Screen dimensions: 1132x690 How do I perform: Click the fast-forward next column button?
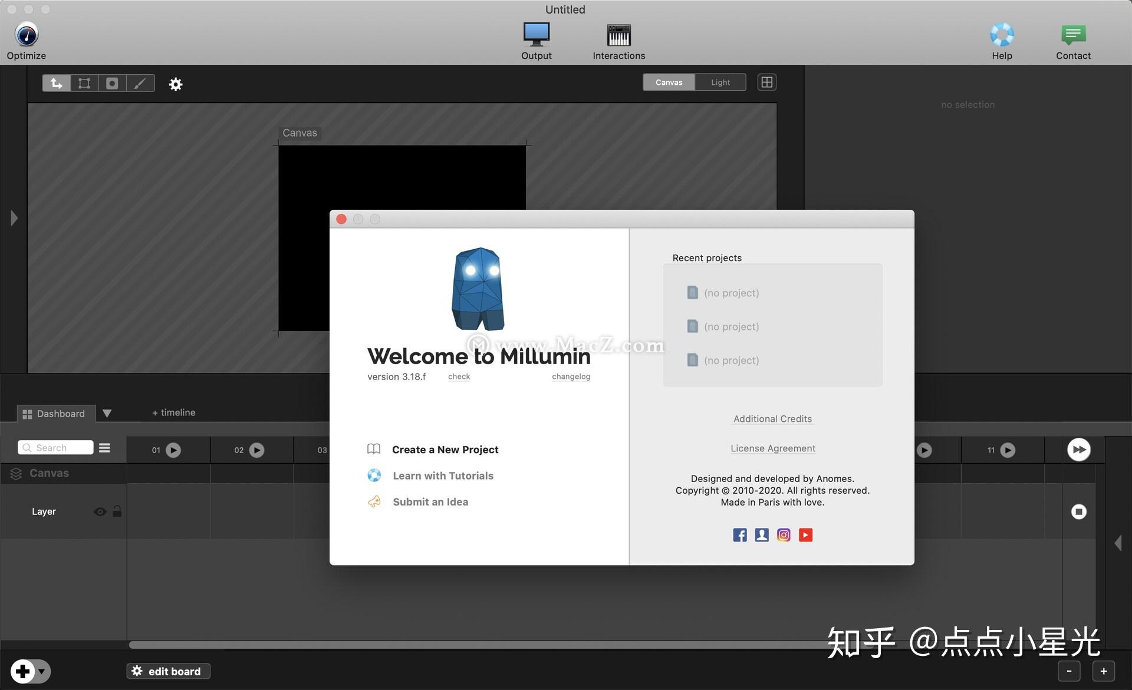click(1079, 450)
